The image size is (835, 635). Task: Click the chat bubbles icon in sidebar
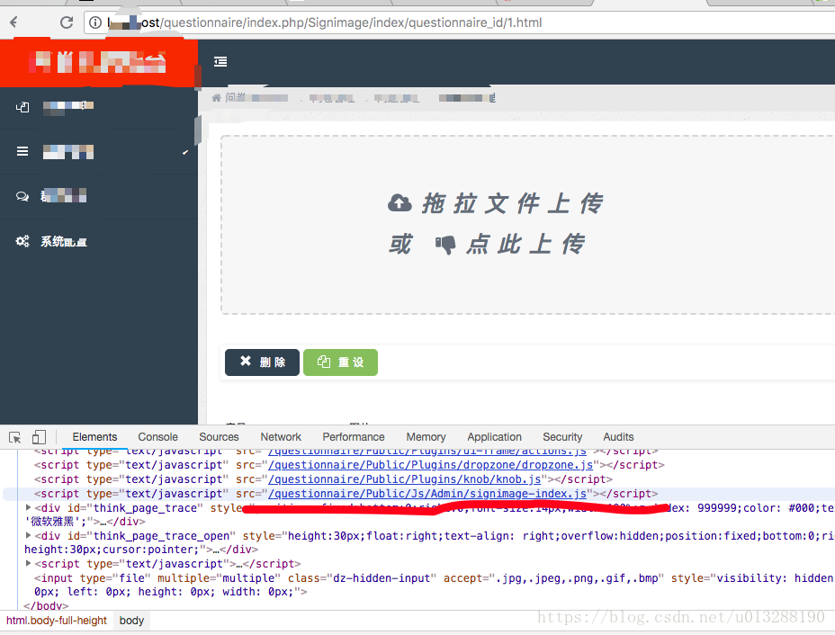point(22,196)
